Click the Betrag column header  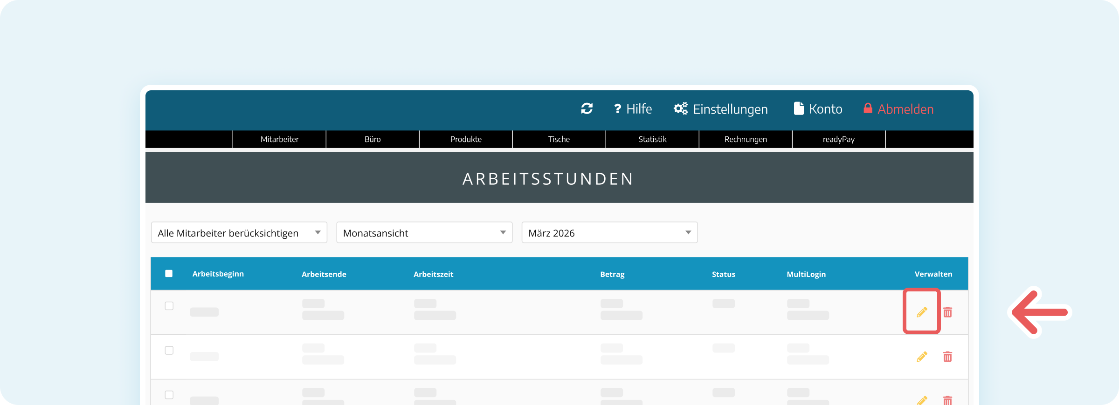[612, 274]
